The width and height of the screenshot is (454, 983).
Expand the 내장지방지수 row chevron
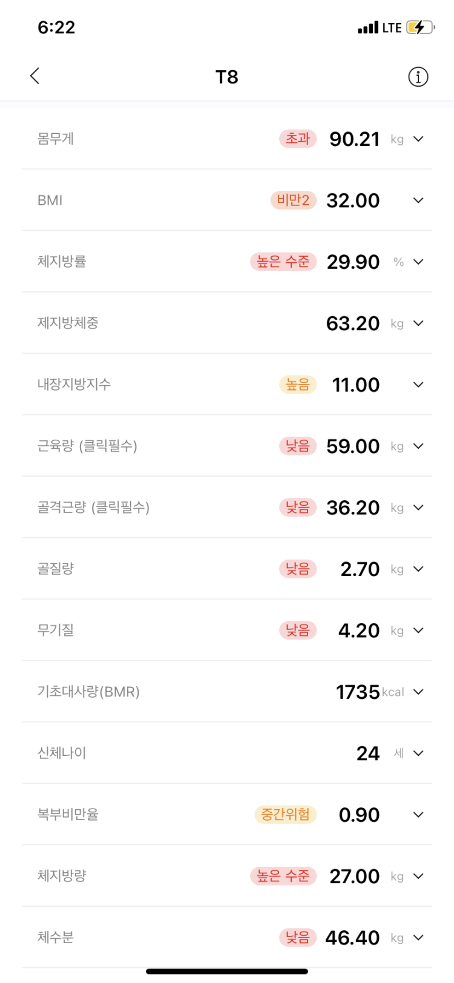tap(418, 385)
